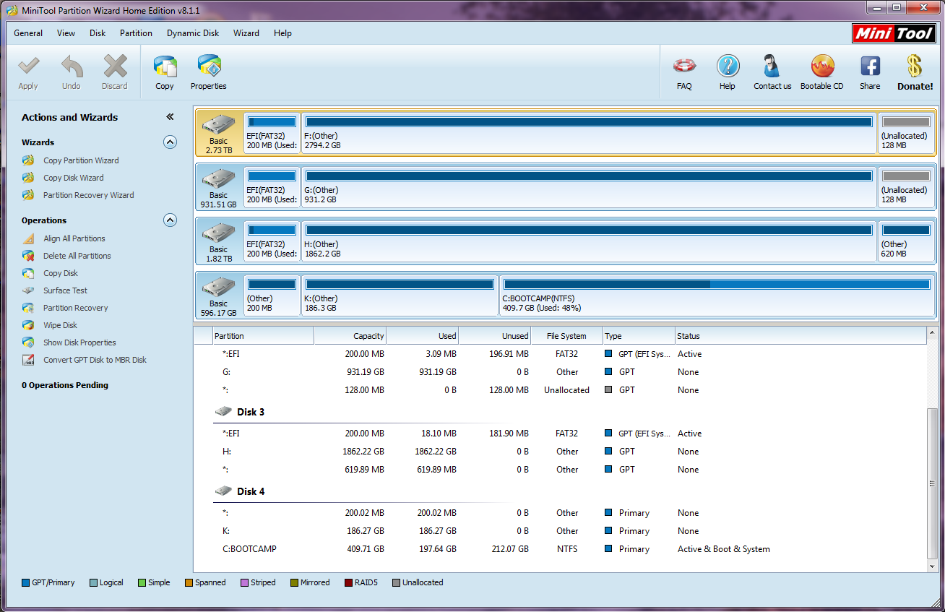The height and width of the screenshot is (612, 945).
Task: Click the Facebook Share icon
Action: [x=870, y=66]
